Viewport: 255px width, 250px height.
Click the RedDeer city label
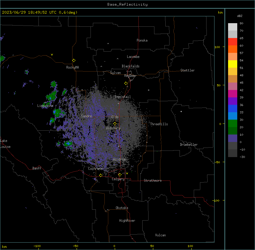pyautogui.click(x=130, y=76)
